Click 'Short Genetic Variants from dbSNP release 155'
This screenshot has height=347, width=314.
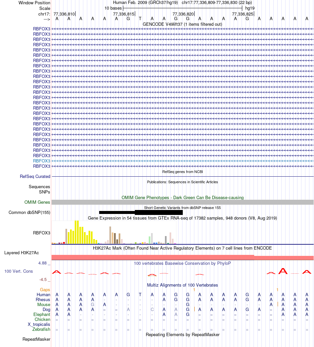182,208
